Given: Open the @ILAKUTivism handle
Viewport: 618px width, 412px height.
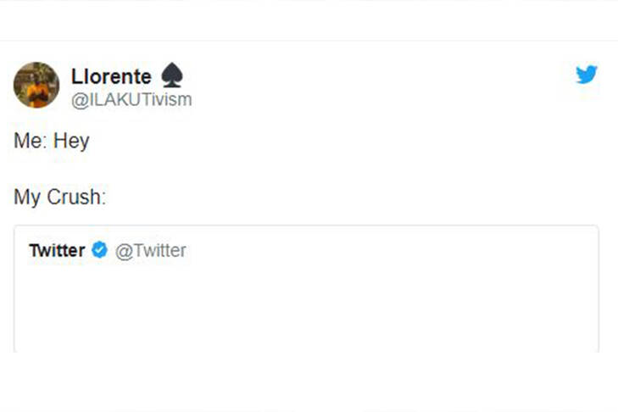Looking at the screenshot, I should click(x=131, y=100).
